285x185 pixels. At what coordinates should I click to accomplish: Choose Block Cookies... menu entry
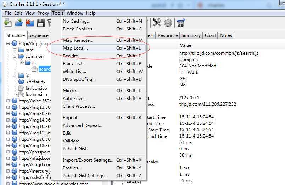[x=99, y=29]
